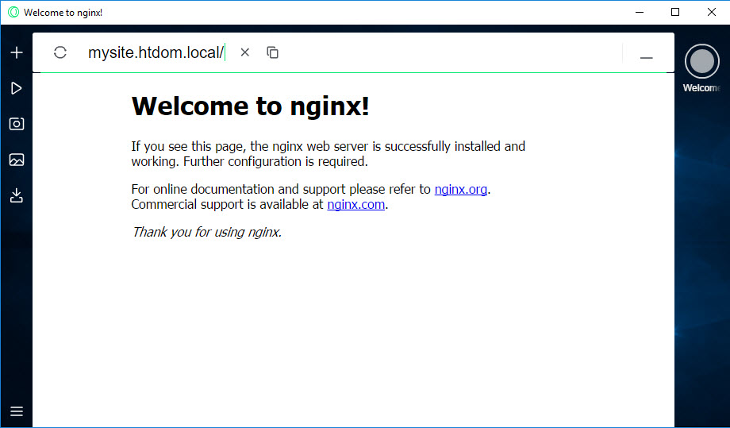This screenshot has width=730, height=428.
Task: Click the mysite.htdom.local address field
Action: (156, 52)
